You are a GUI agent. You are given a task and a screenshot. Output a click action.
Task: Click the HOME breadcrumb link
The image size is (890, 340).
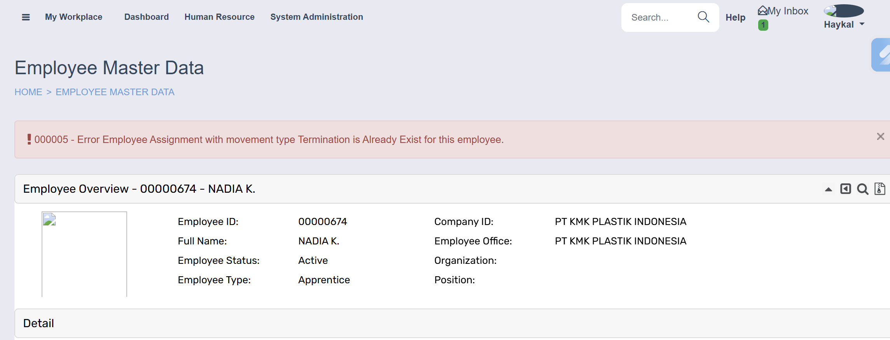click(x=28, y=92)
